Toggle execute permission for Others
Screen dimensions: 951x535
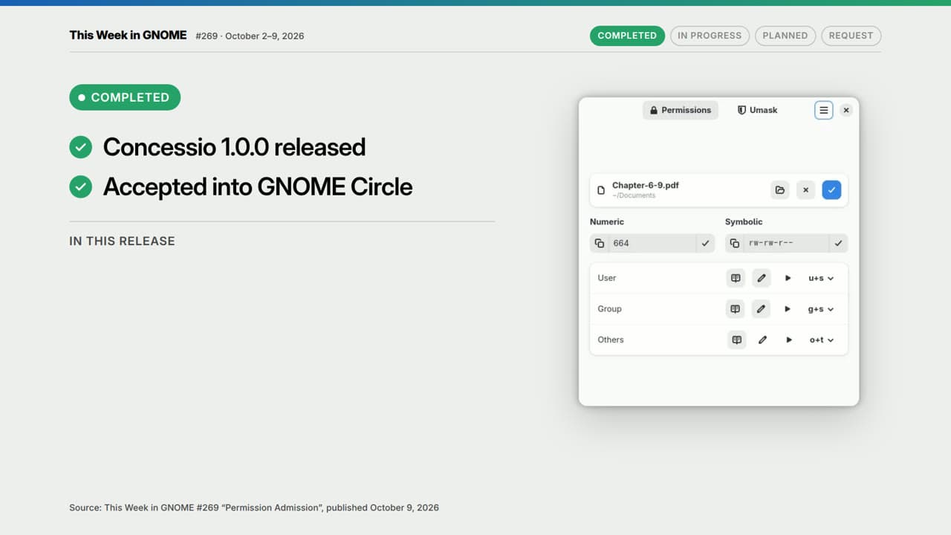click(x=789, y=340)
